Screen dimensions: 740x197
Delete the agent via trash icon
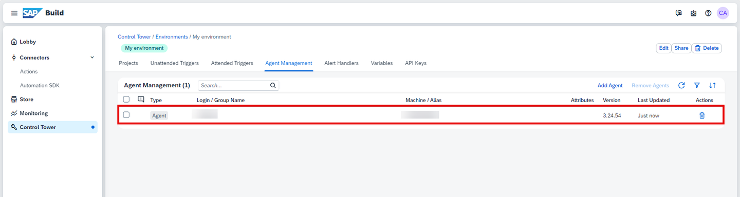702,115
